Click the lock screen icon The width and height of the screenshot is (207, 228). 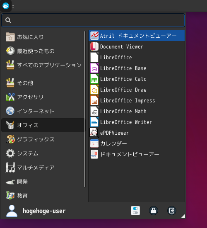(x=154, y=211)
